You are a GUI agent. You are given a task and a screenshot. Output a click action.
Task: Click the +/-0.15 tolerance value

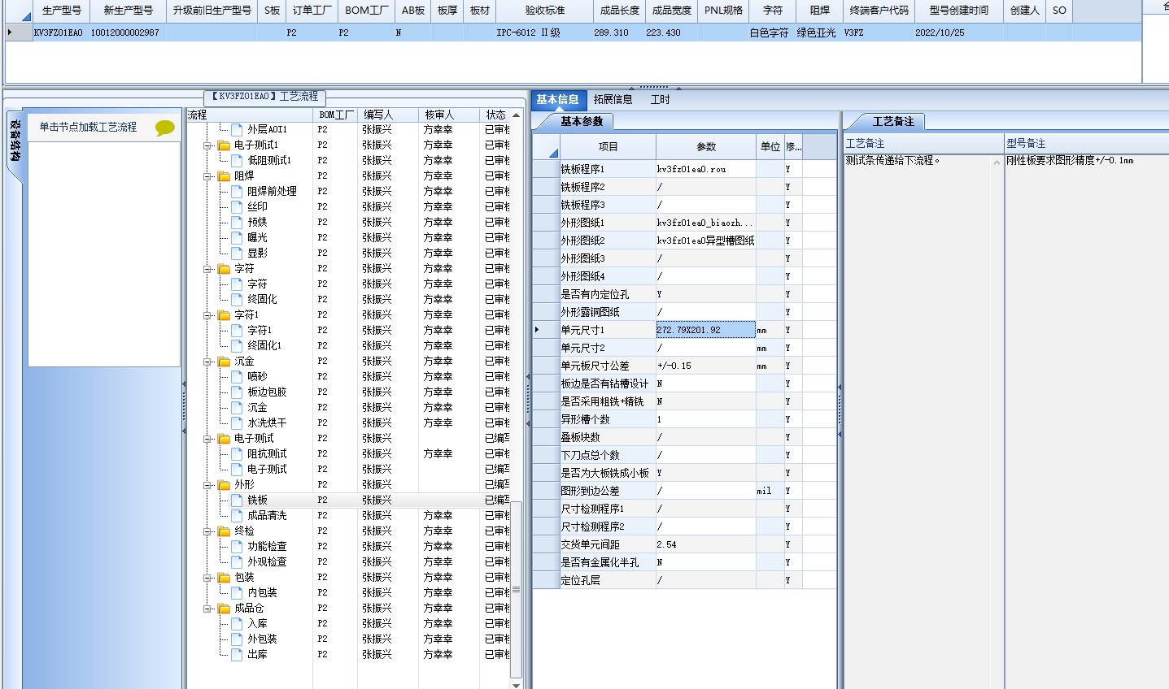[x=706, y=366]
